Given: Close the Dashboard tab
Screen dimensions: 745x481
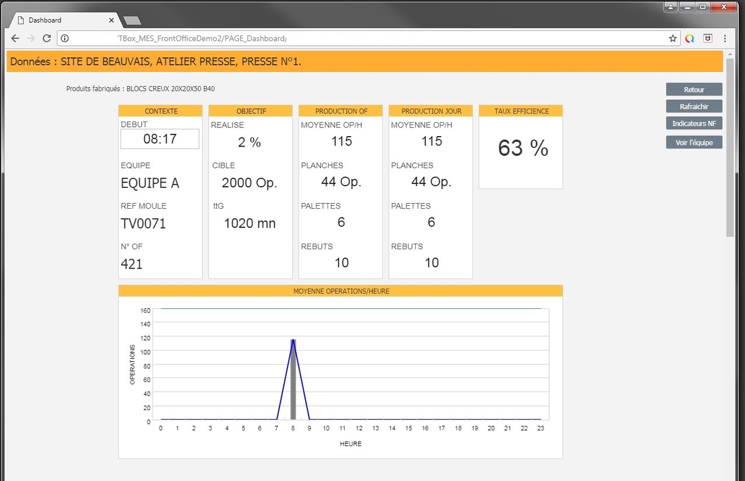Looking at the screenshot, I should pyautogui.click(x=111, y=20).
